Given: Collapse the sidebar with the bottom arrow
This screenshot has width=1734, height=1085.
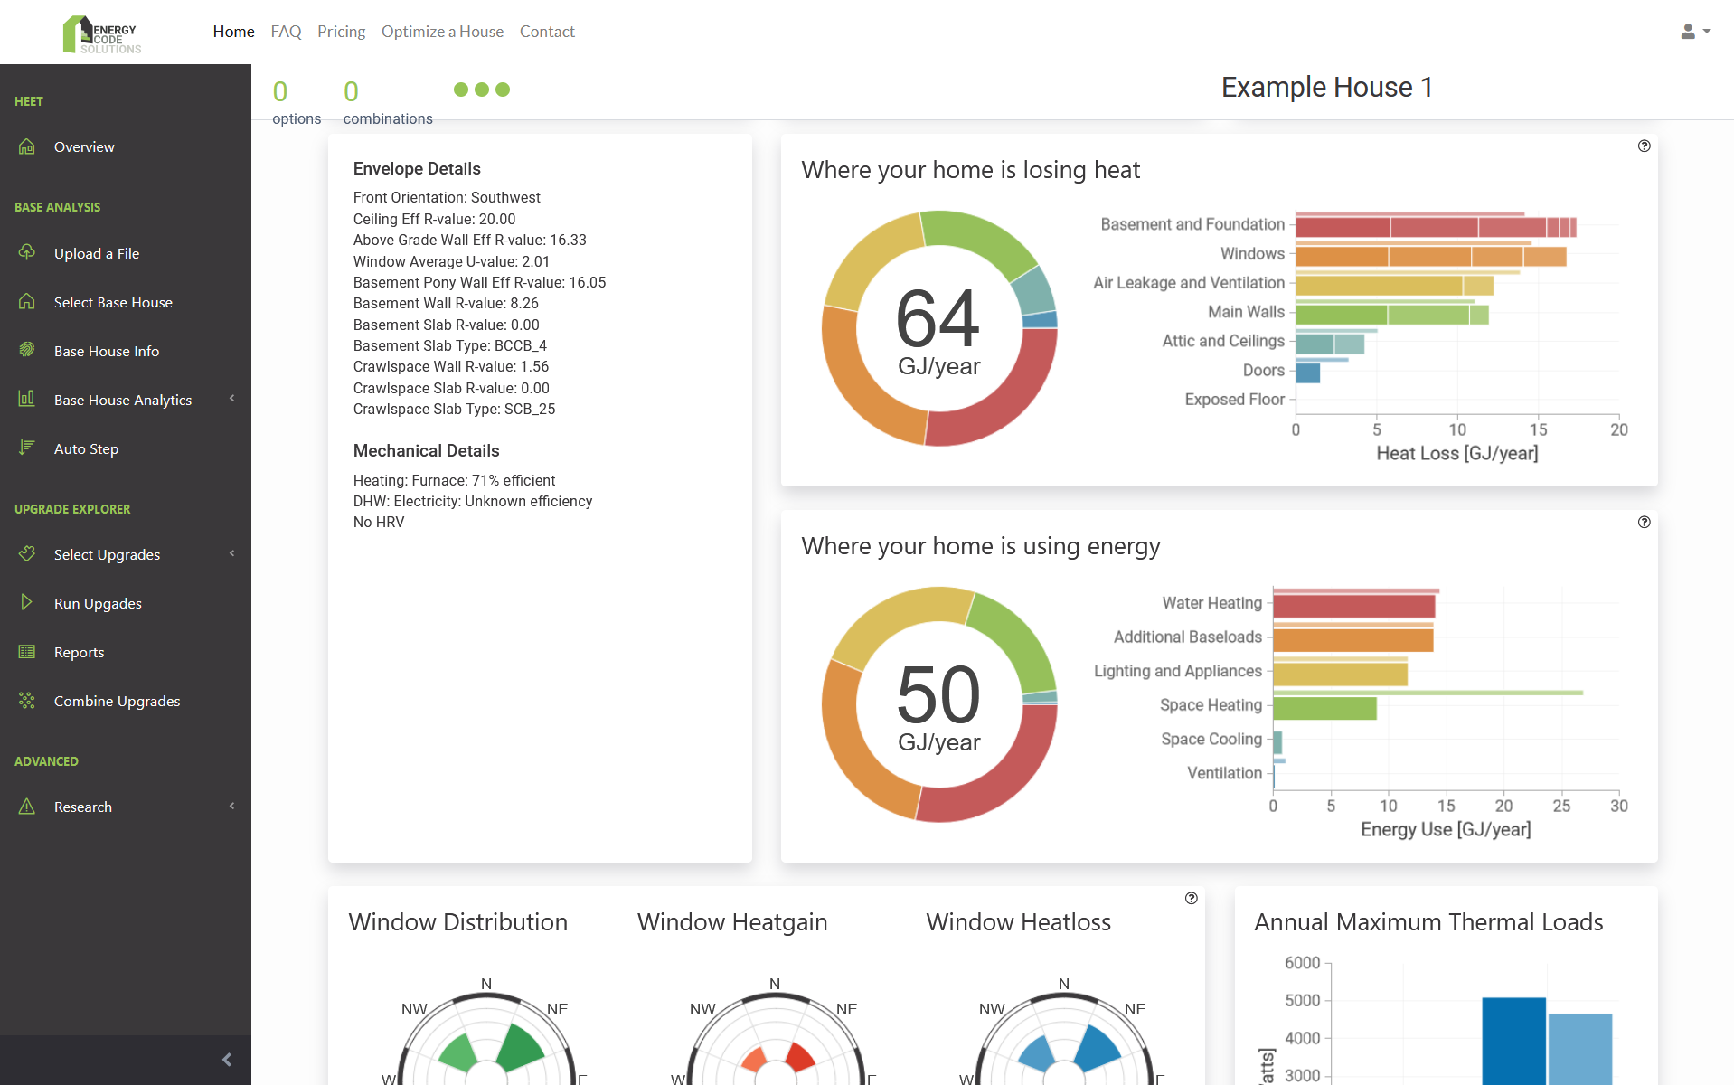Looking at the screenshot, I should coord(226,1060).
